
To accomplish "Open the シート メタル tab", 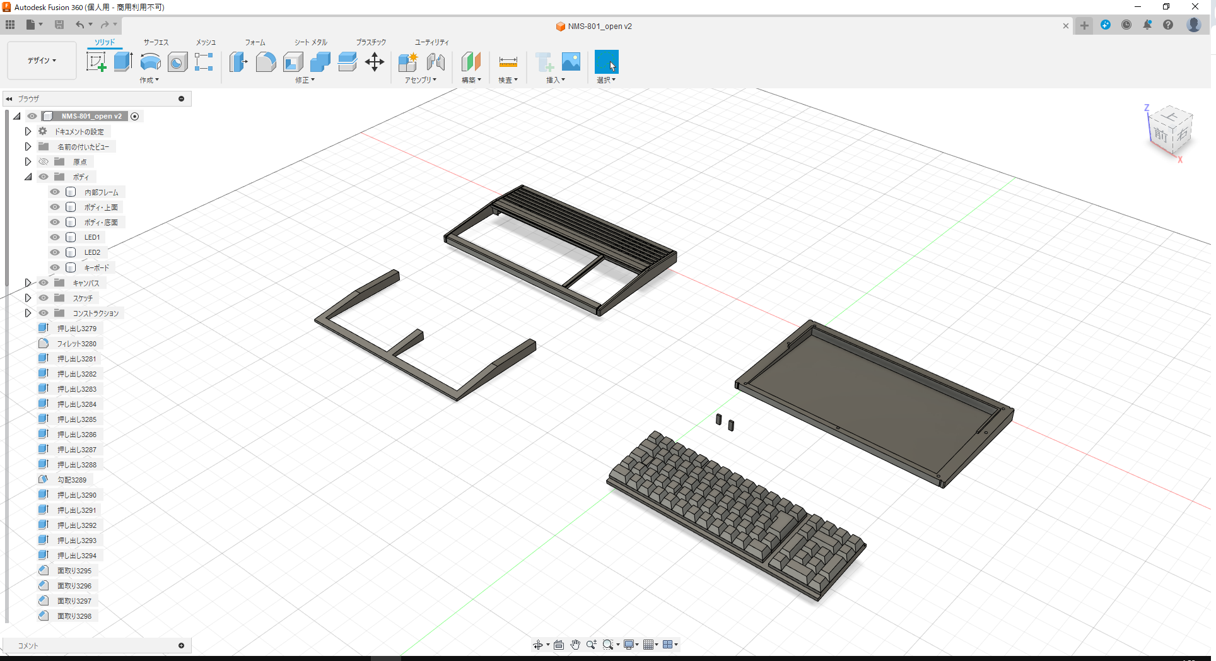I will (x=310, y=42).
